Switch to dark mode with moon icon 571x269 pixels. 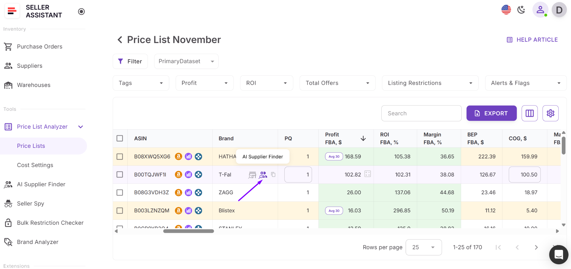click(x=521, y=9)
